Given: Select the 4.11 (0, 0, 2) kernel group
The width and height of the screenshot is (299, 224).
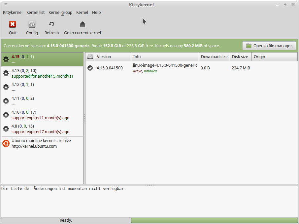Looking at the screenshot, I should (42, 101).
